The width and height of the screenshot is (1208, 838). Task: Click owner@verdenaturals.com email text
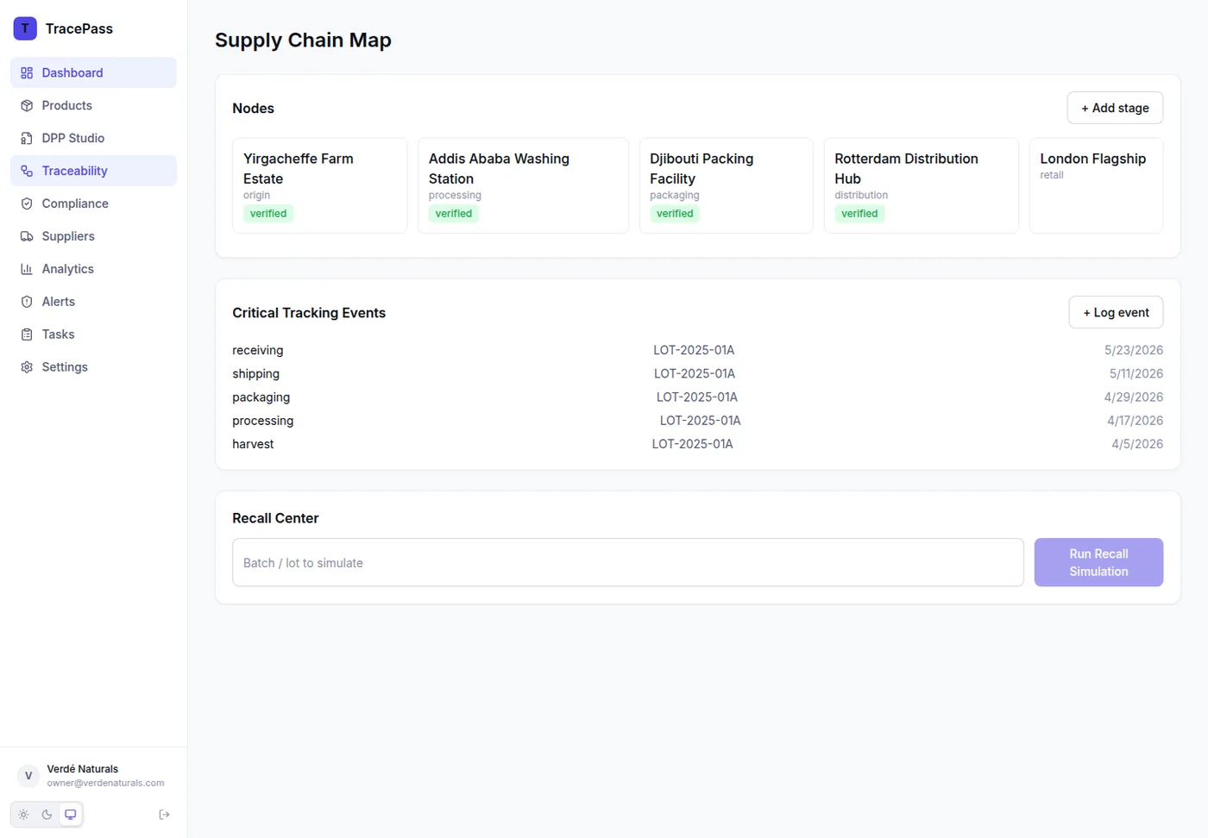point(105,784)
